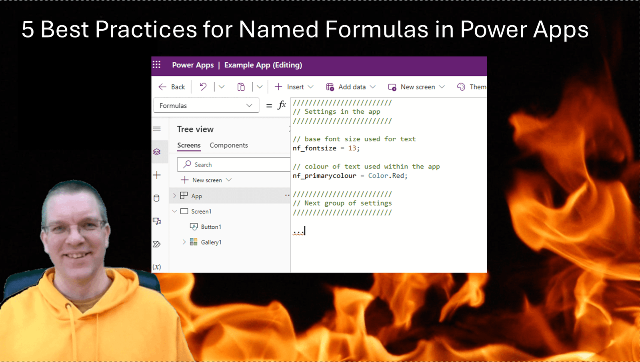Expand the App tree item
The width and height of the screenshot is (640, 362).
click(174, 196)
